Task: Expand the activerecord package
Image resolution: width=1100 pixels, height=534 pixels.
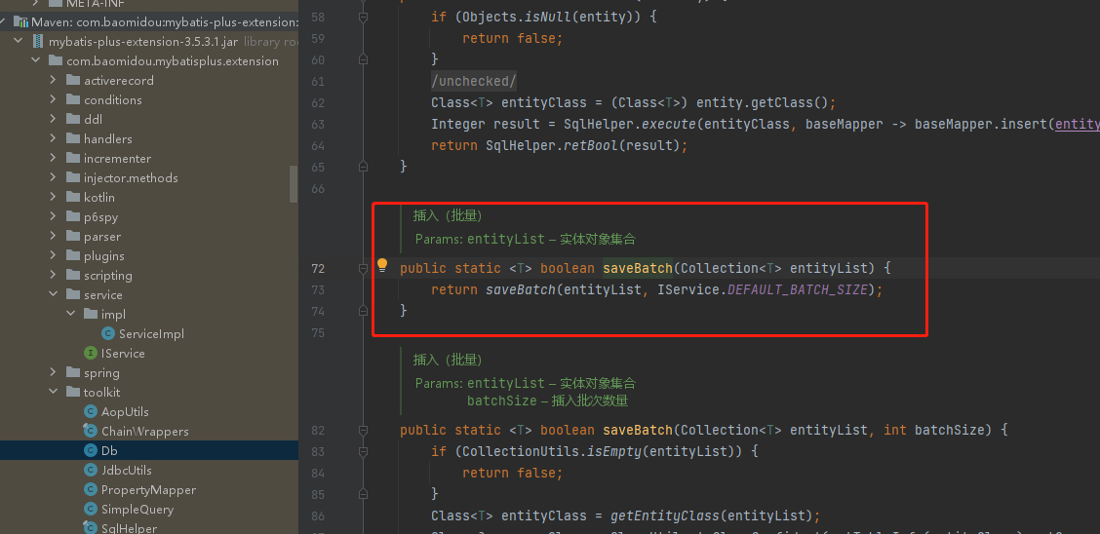Action: [54, 80]
